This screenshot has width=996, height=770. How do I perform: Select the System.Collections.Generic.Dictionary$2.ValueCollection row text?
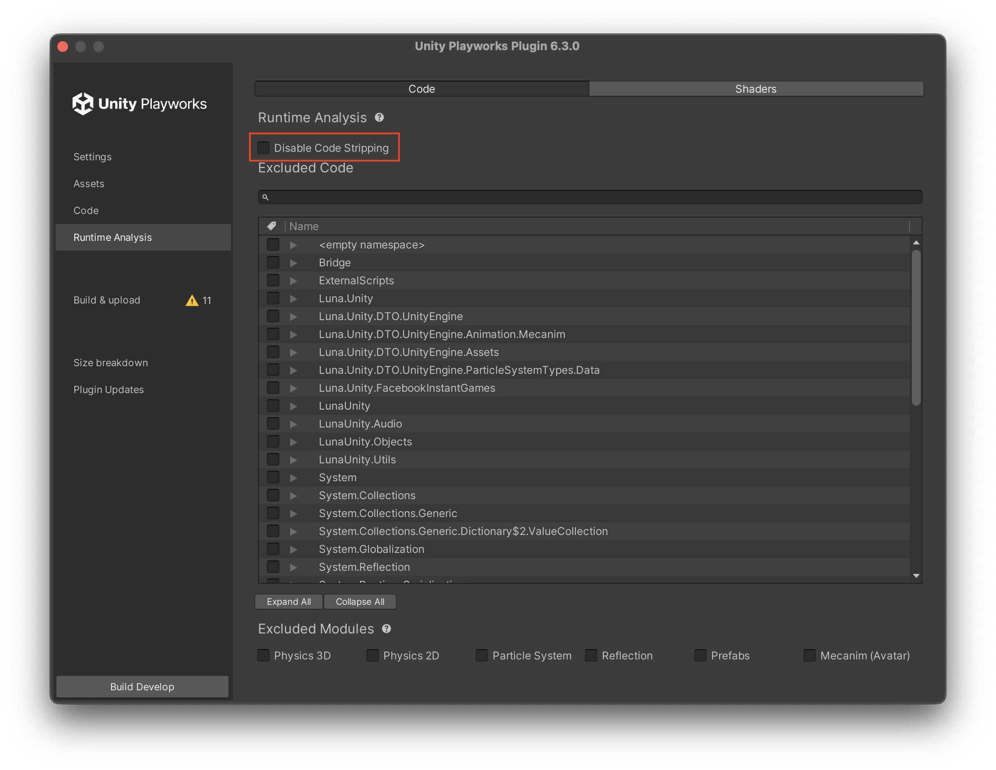tap(464, 531)
